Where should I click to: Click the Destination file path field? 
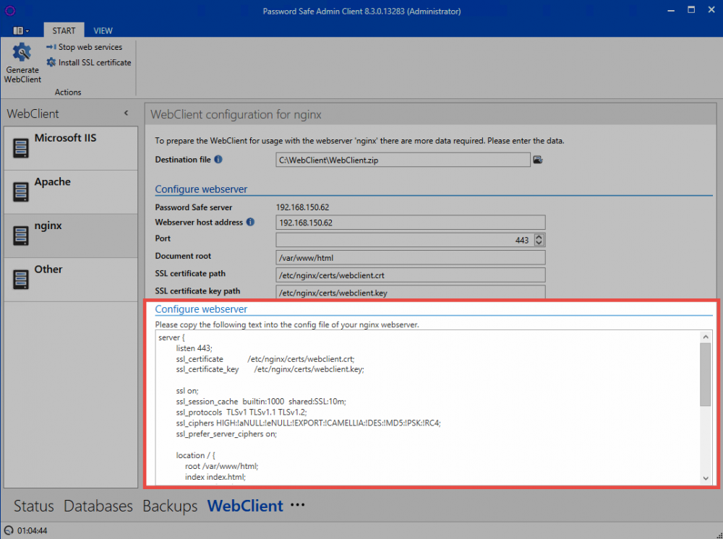point(403,160)
